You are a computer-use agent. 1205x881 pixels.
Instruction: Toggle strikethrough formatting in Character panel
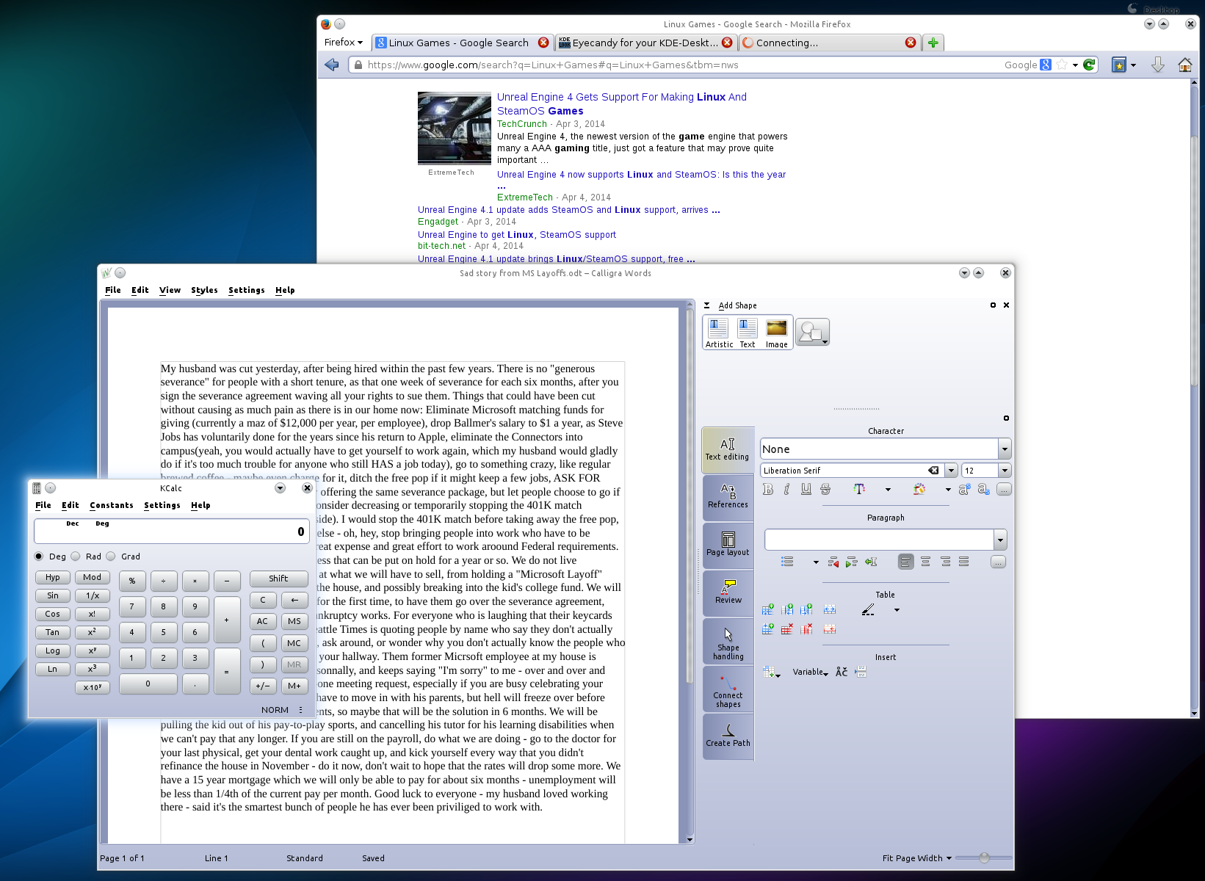[825, 489]
